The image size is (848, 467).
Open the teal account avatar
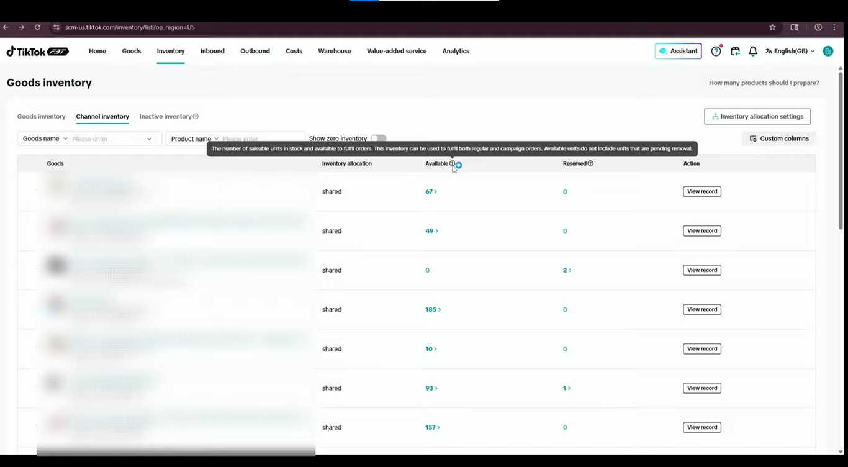[828, 51]
